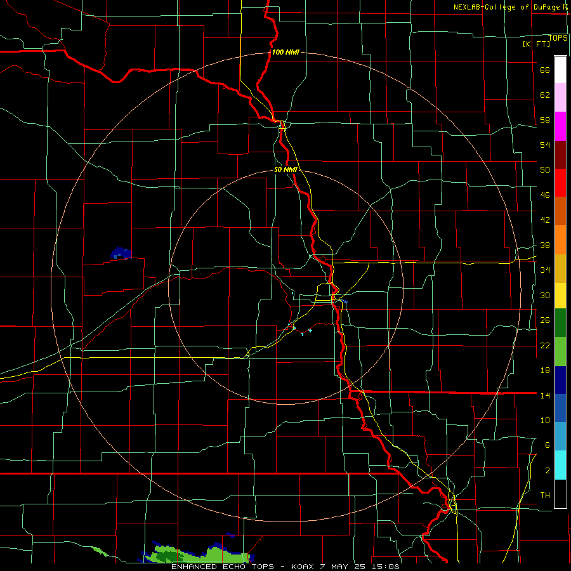Click the 66 scale label
Viewport: 571px width, 571px height.
click(545, 70)
